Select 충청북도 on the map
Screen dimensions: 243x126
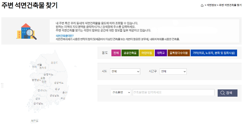tap(48, 75)
